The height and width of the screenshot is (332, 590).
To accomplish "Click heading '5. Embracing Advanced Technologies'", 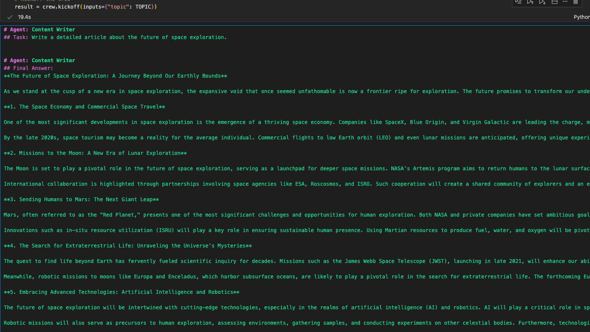I will 122,292.
